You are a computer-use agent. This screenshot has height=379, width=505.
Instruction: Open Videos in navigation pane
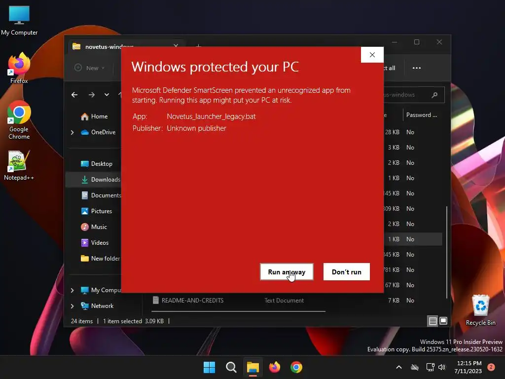pyautogui.click(x=95, y=243)
